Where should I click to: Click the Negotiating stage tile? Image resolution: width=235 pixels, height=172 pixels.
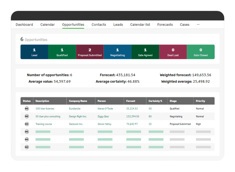tap(118, 52)
